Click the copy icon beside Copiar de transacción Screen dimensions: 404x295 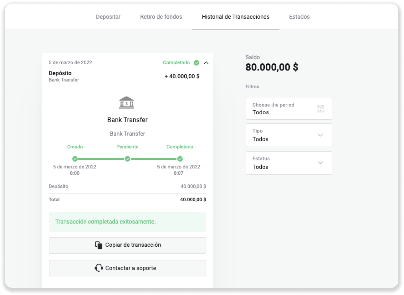click(x=98, y=245)
